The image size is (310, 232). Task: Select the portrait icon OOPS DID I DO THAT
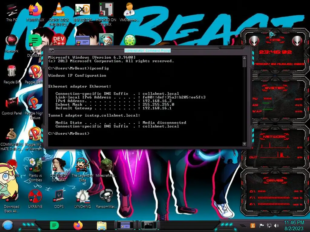tap(59, 170)
